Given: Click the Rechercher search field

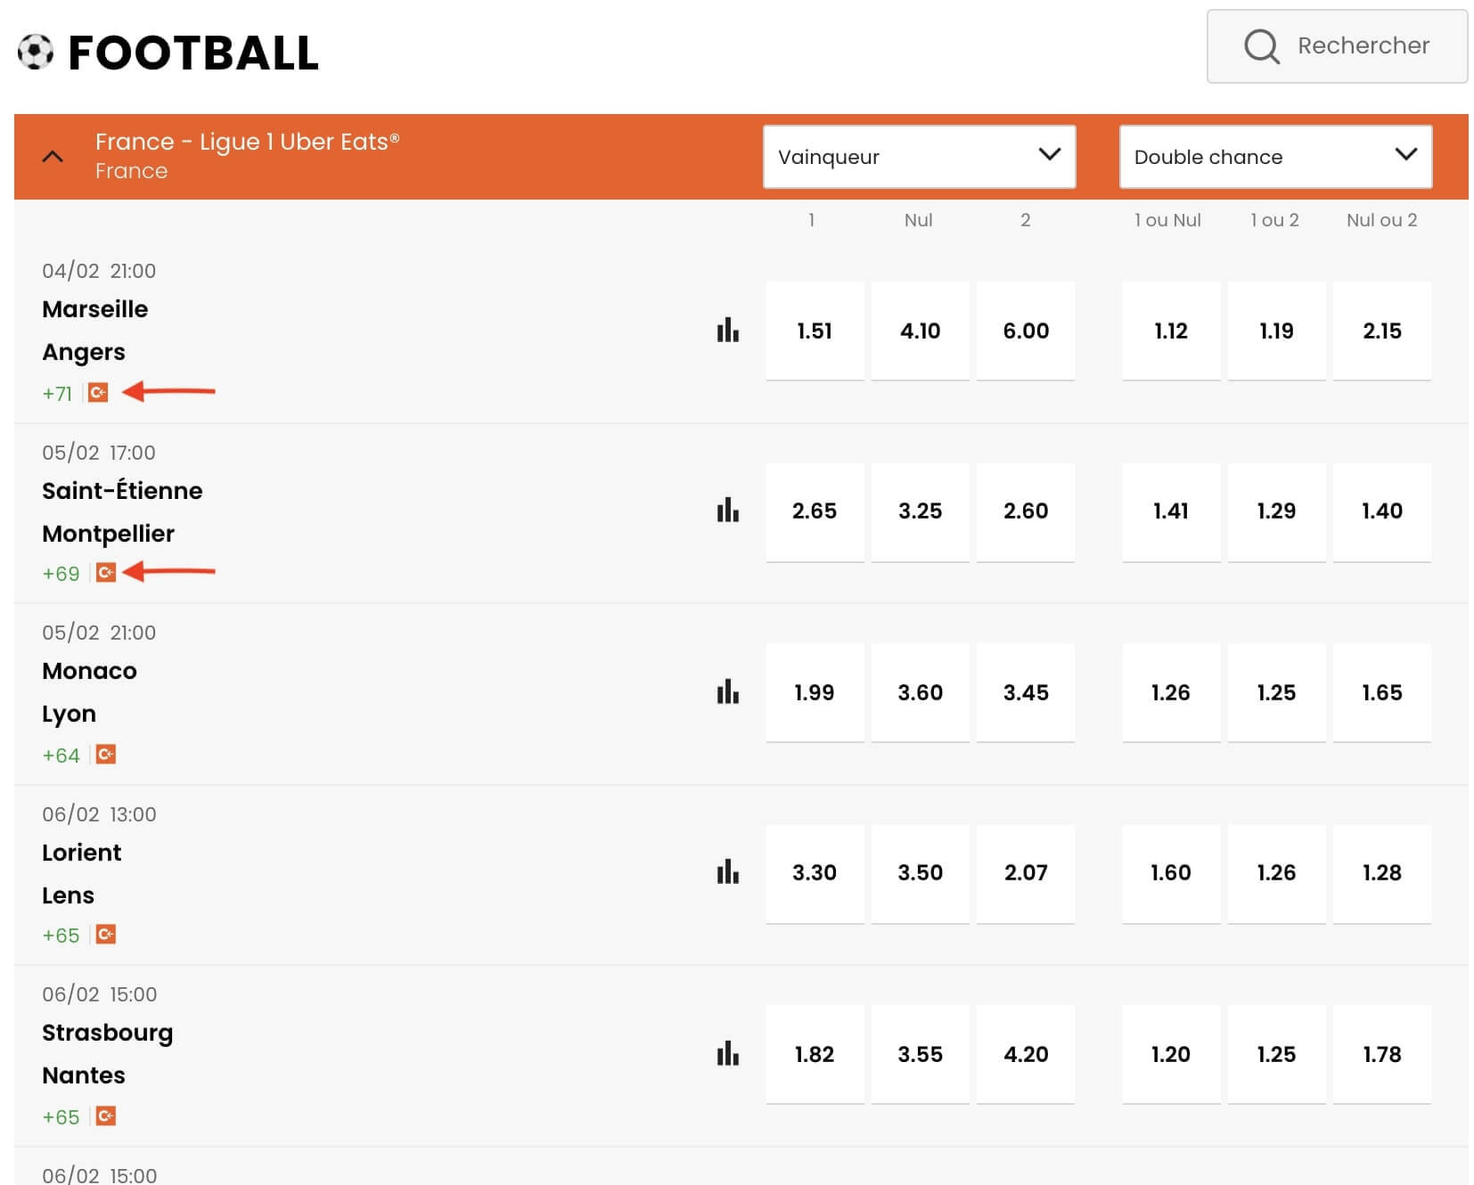Looking at the screenshot, I should click(1337, 46).
